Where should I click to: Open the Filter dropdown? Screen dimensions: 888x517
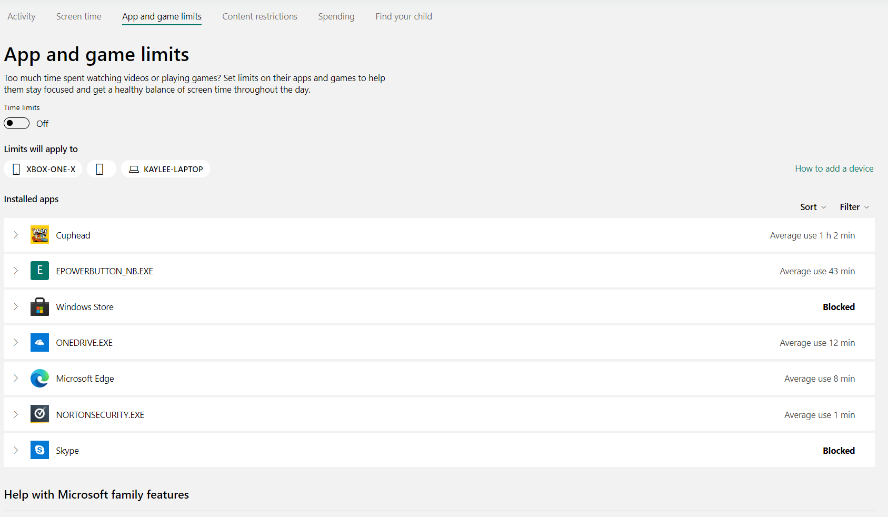coord(854,207)
